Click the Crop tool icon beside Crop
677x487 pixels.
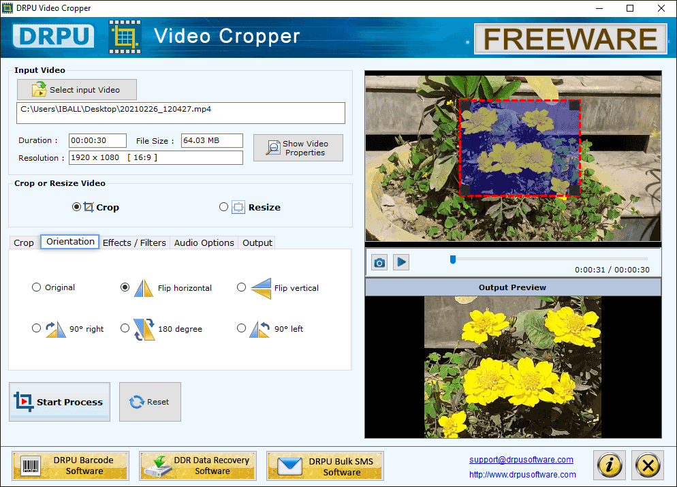pos(89,207)
